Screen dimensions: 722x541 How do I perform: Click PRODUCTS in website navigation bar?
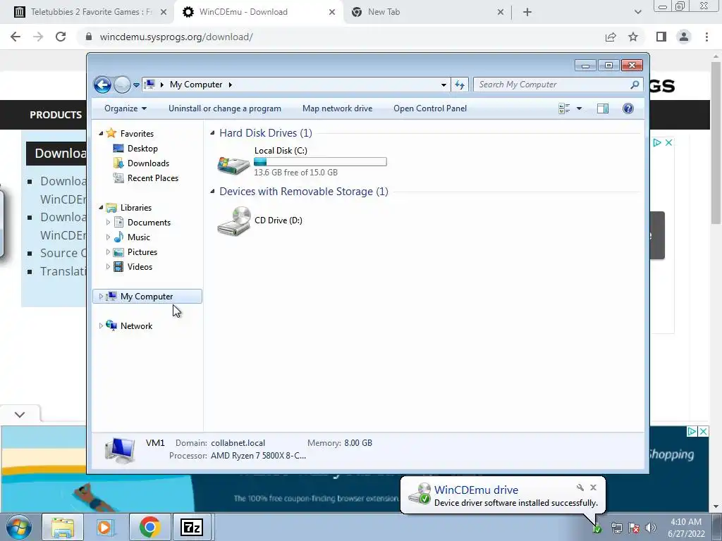pos(56,115)
